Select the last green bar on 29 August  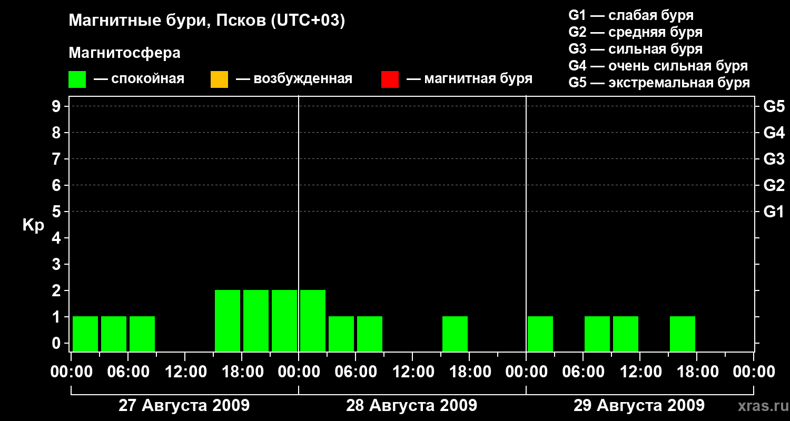click(x=683, y=334)
